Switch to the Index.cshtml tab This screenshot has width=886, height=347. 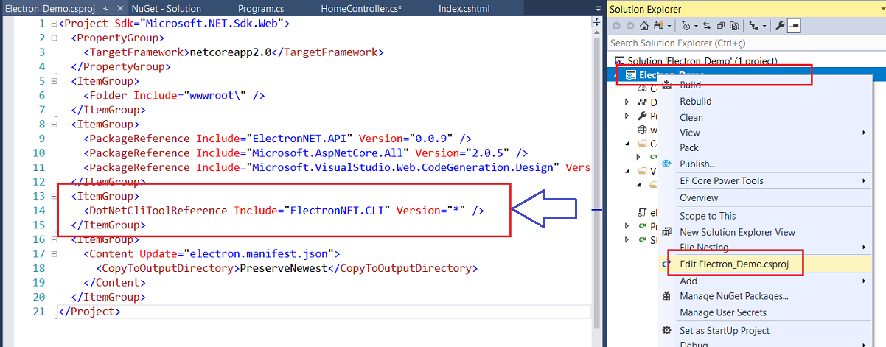click(464, 8)
